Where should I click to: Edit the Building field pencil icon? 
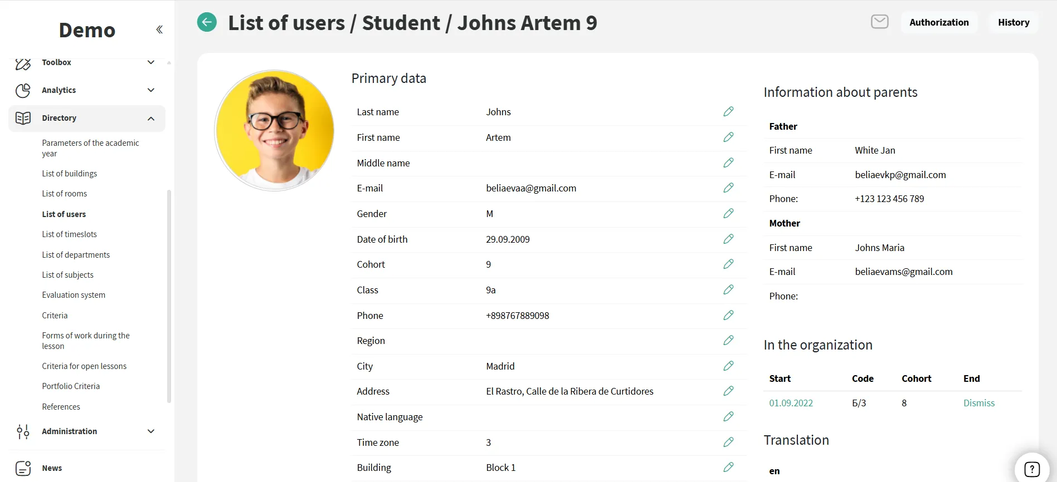tap(728, 468)
